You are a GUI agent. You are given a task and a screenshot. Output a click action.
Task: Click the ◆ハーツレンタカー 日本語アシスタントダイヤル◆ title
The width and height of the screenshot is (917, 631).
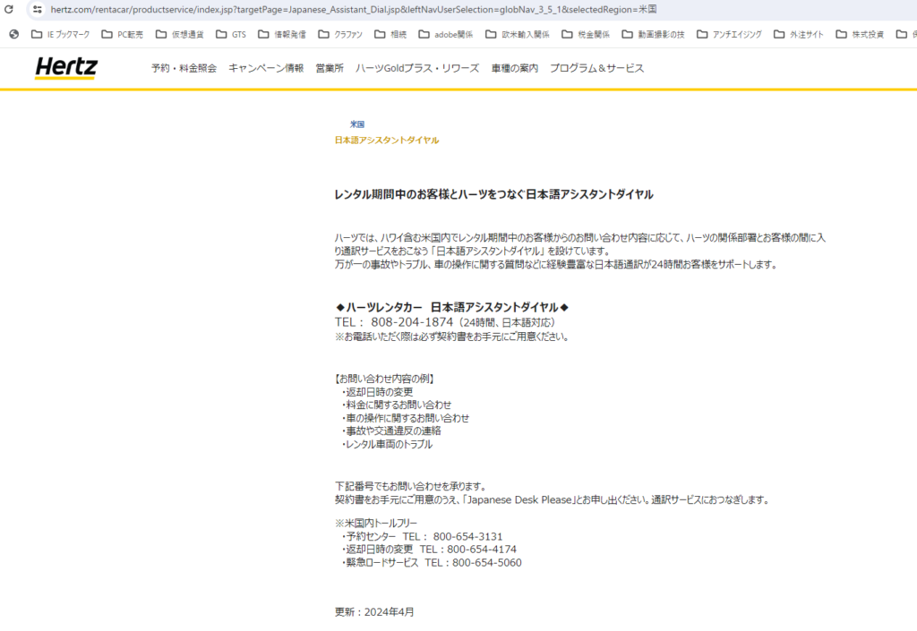click(x=452, y=307)
